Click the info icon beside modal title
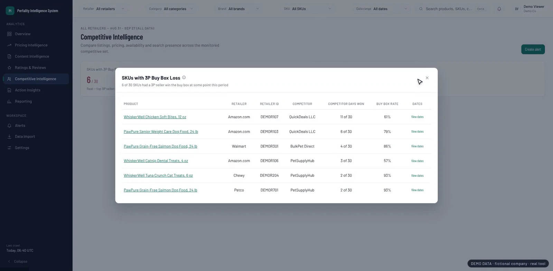This screenshot has width=553, height=271. pos(184,77)
